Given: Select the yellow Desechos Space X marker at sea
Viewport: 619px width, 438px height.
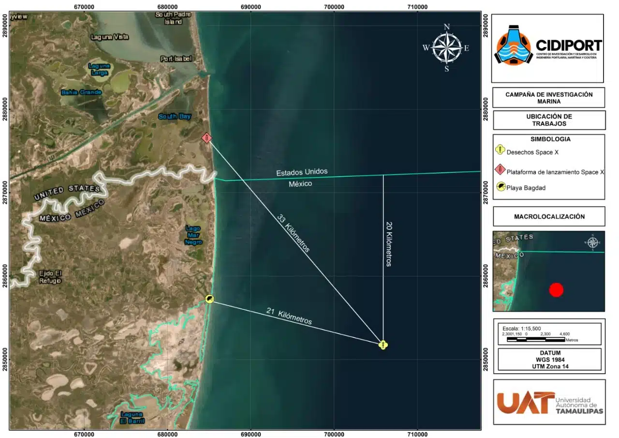Looking at the screenshot, I should tap(383, 345).
